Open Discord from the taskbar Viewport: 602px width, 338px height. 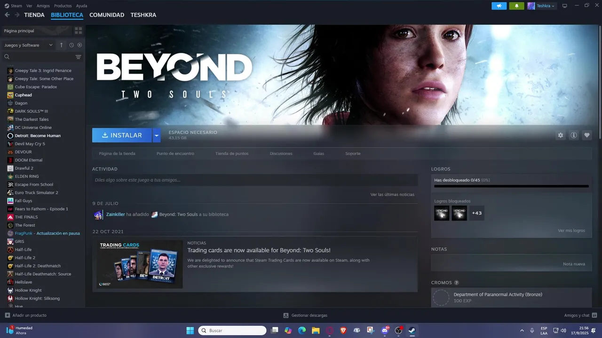385,330
